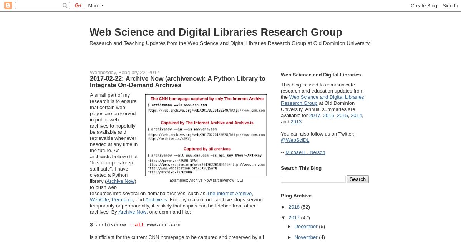
Task: Open the 2014 annual summary link
Action: point(356,115)
